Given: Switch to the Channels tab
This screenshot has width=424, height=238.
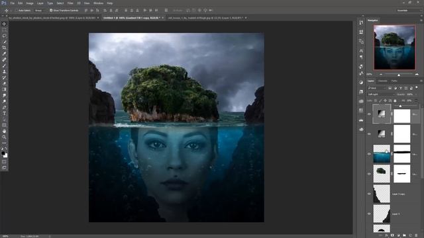Looking at the screenshot, I should click(383, 81).
